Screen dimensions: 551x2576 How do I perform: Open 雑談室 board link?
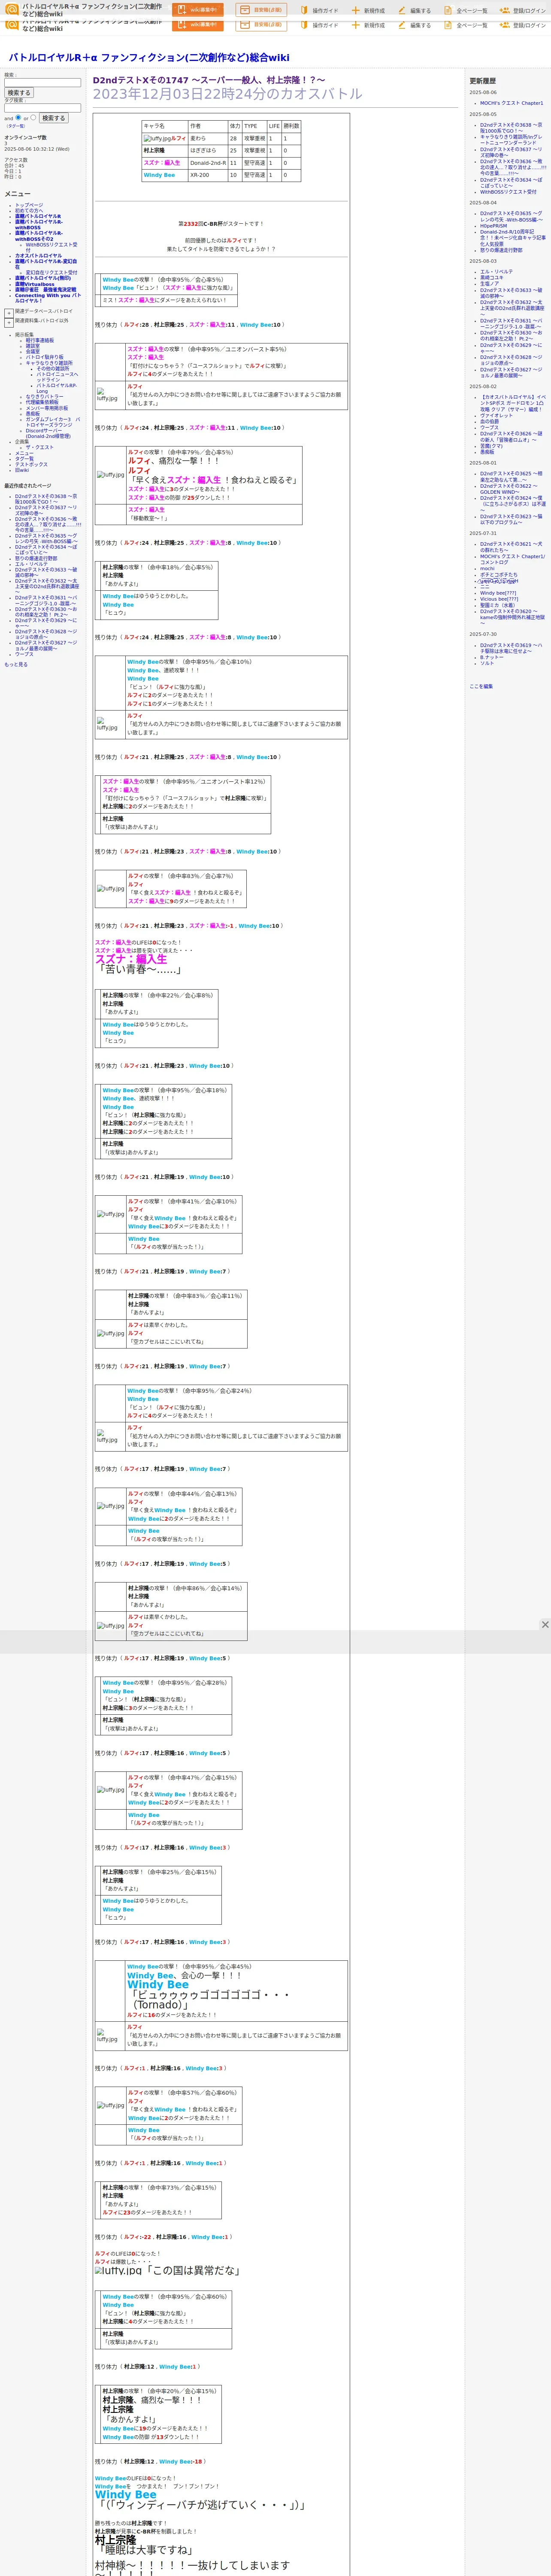point(33,346)
